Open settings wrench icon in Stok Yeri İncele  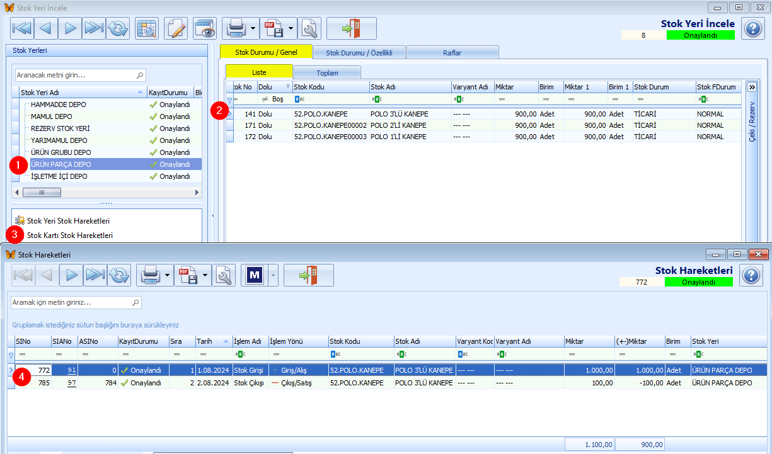coord(309,28)
